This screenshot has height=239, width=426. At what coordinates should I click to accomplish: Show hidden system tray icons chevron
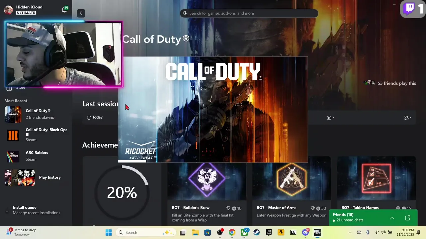[x=350, y=232]
